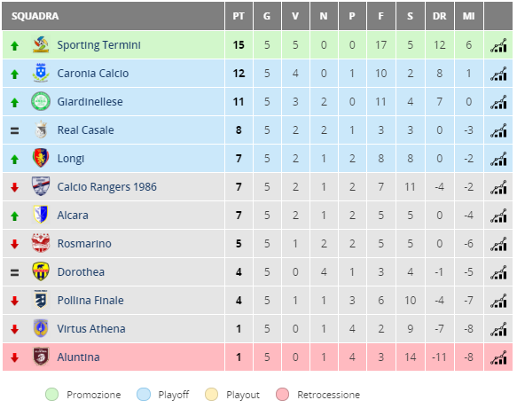Sort table by DR column header
The height and width of the screenshot is (408, 517).
coord(439,16)
